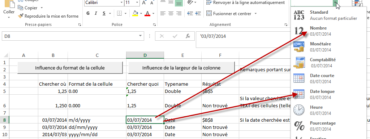This screenshot has height=139, width=370.
Task: Select column B header
Action: pos(53,55)
